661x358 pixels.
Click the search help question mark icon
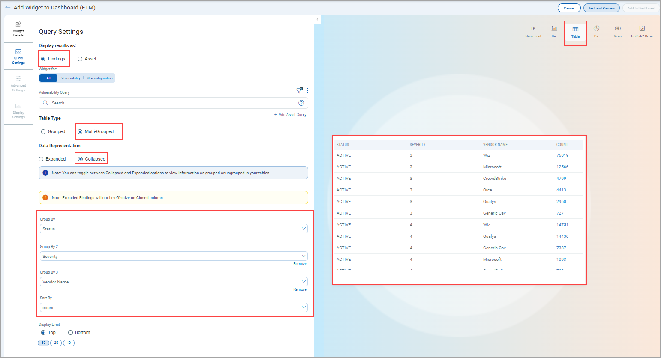coord(301,103)
